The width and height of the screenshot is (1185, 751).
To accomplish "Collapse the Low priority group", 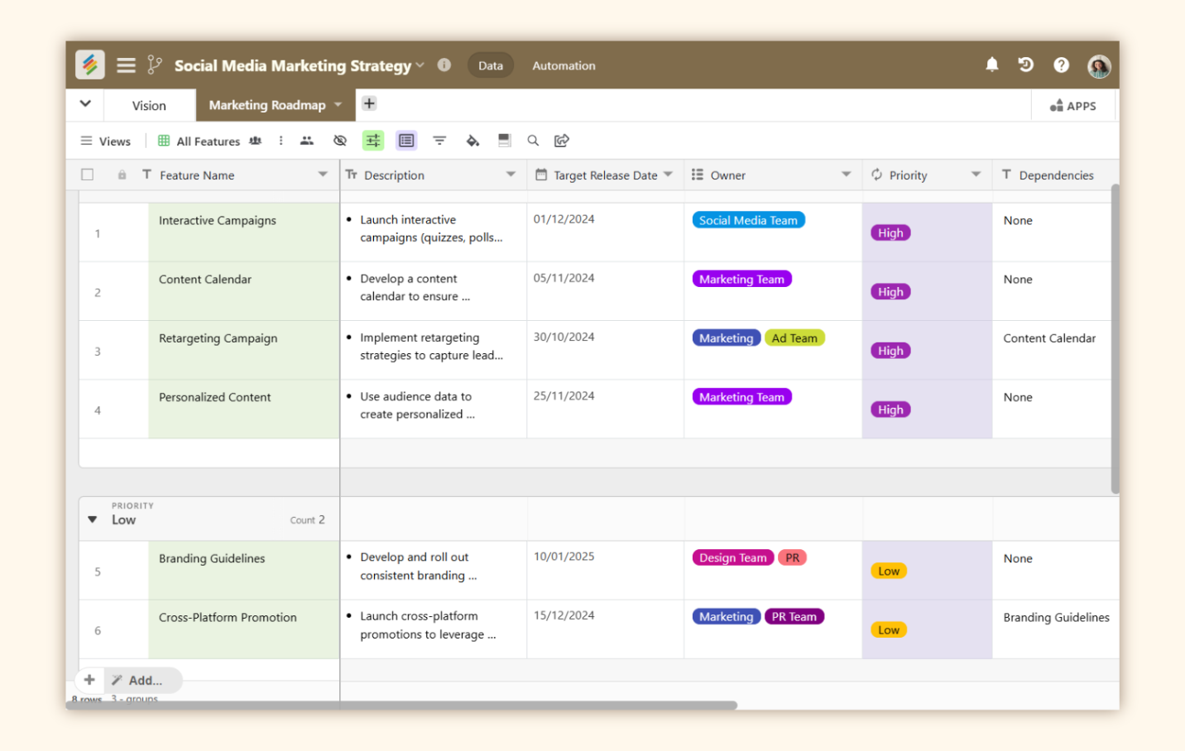I will coord(93,519).
